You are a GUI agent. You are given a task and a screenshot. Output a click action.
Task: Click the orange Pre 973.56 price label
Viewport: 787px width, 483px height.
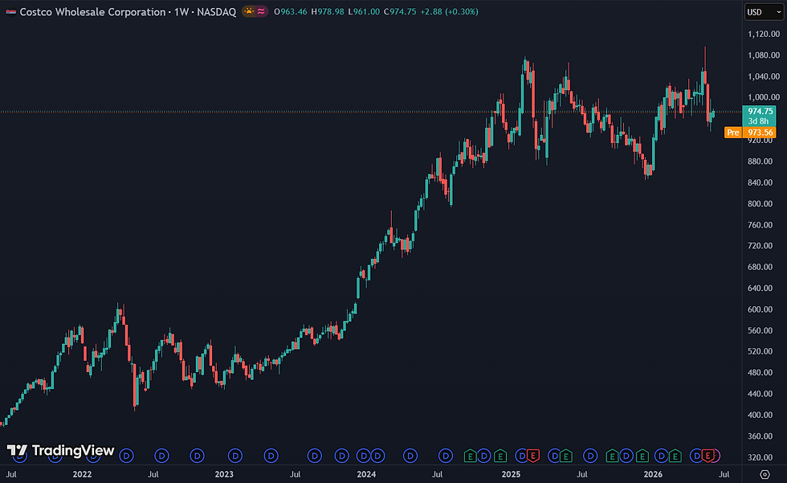tap(750, 133)
